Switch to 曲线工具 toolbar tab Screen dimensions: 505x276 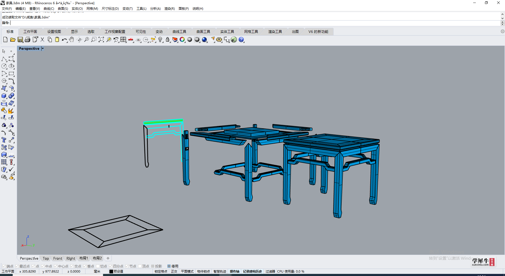coord(179,32)
